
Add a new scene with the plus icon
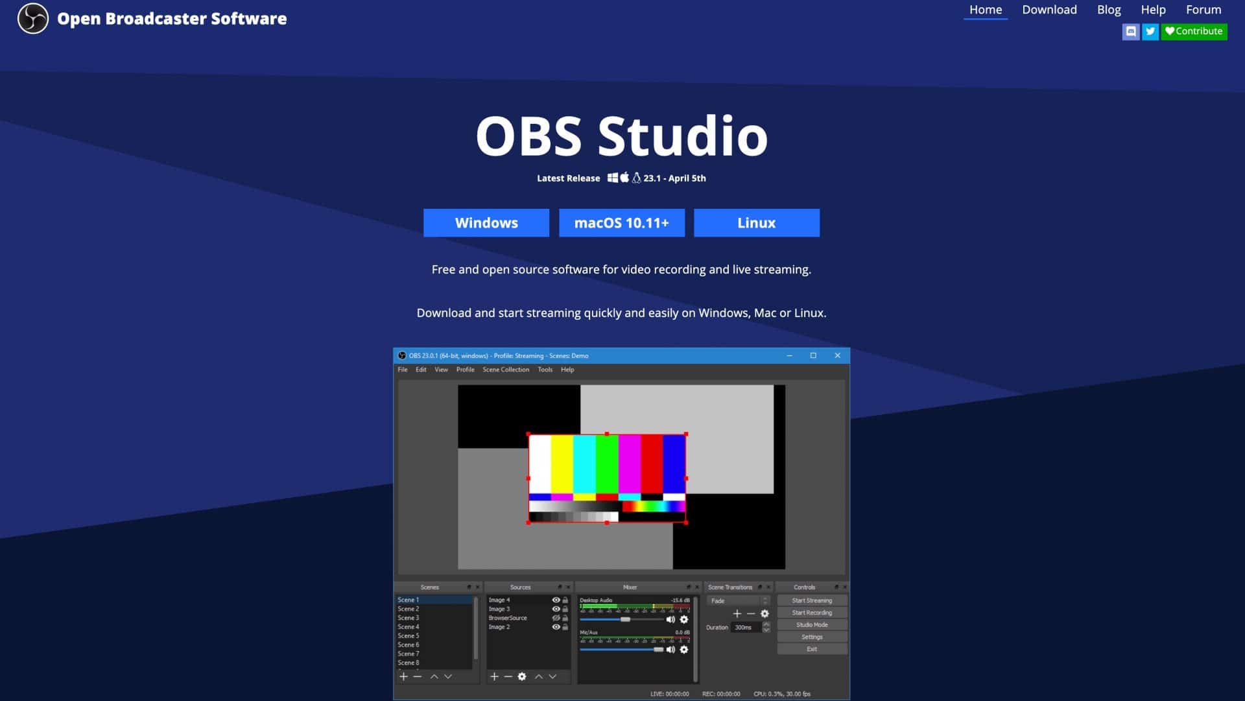point(403,676)
